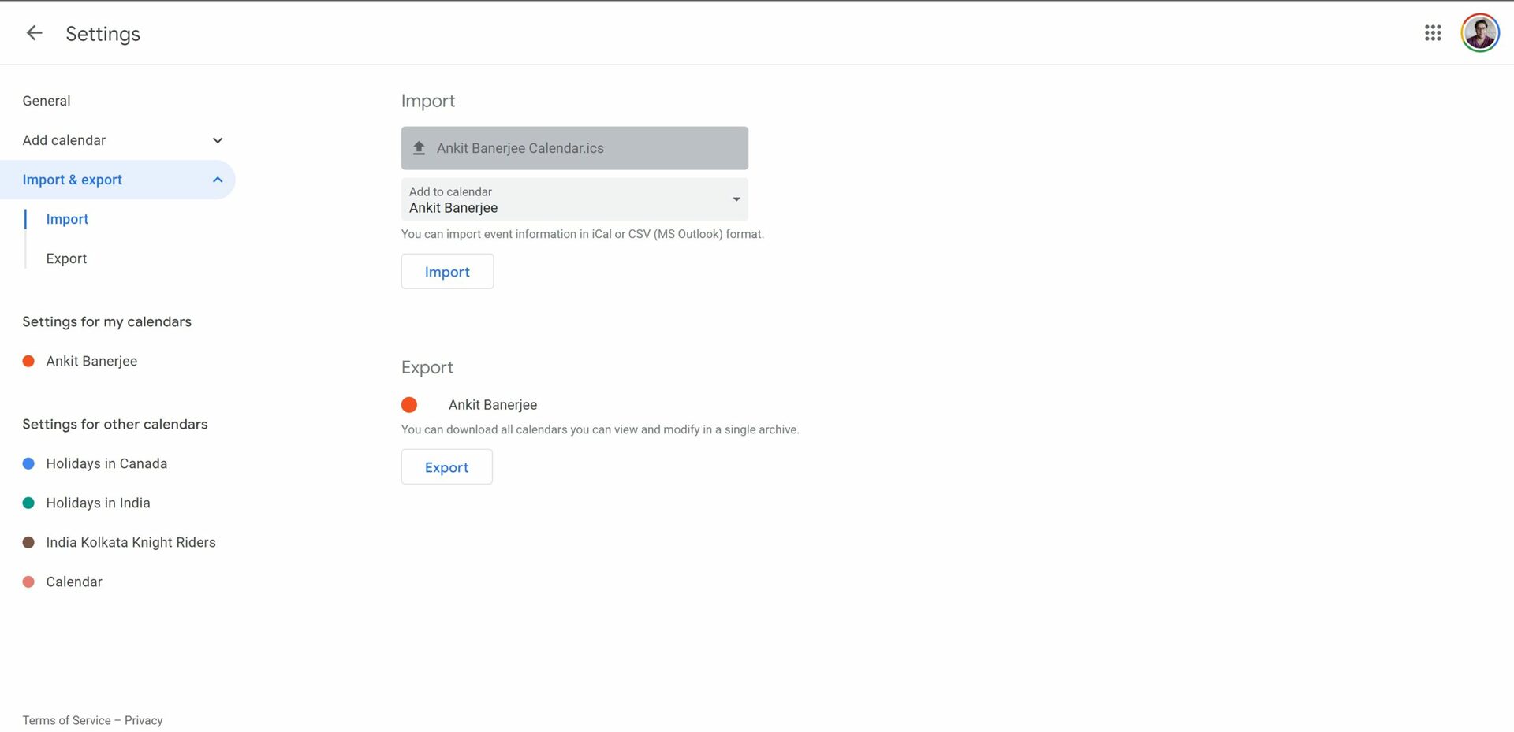
Task: Open the Terms of Service link
Action: [66, 721]
